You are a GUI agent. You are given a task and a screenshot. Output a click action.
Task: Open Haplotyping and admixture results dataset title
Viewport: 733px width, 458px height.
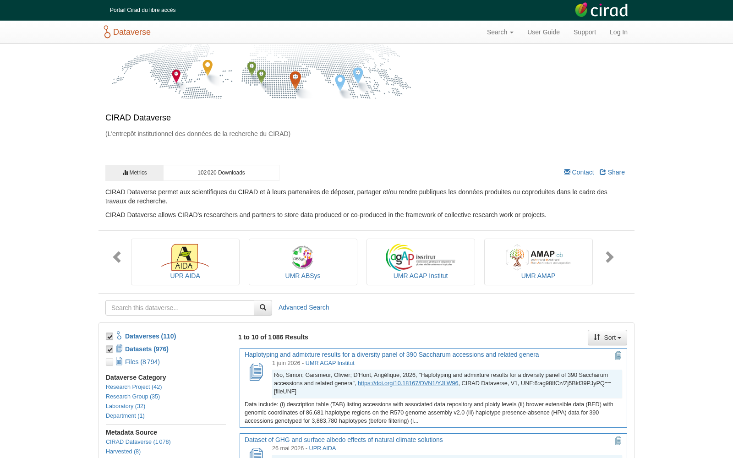[392, 354]
